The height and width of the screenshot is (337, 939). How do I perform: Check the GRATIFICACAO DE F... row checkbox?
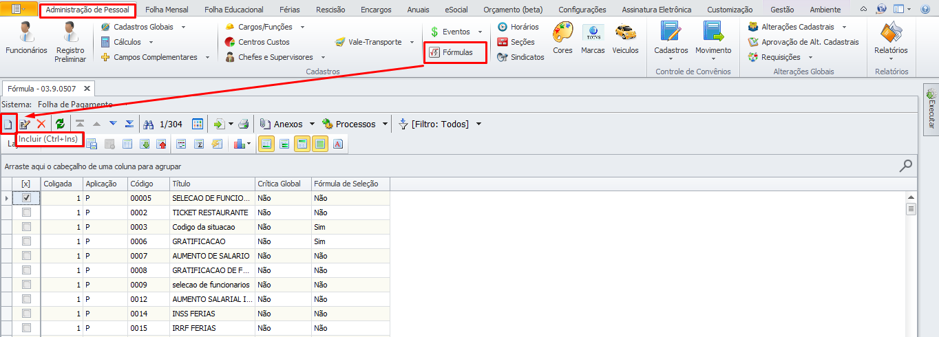coord(26,270)
